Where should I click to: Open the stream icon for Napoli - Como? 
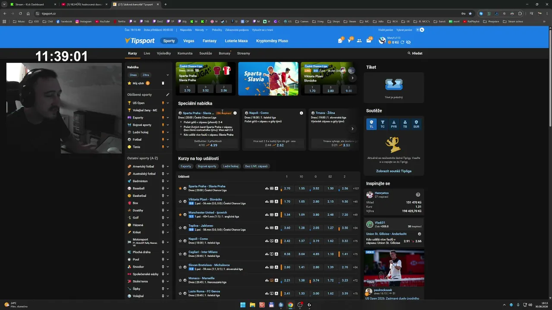pos(272,241)
